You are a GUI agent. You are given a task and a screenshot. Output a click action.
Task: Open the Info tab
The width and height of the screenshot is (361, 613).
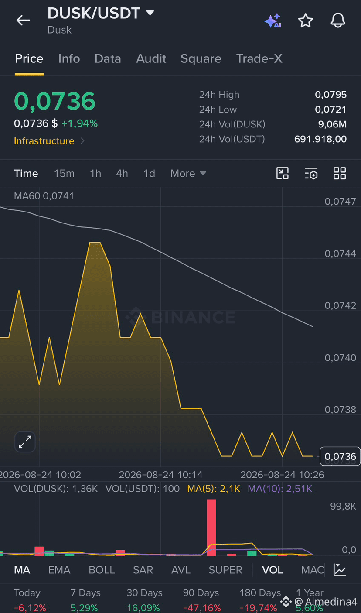tap(69, 58)
